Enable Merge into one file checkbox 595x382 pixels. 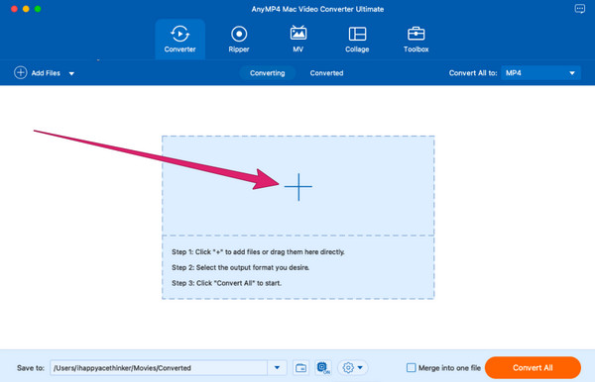click(411, 367)
